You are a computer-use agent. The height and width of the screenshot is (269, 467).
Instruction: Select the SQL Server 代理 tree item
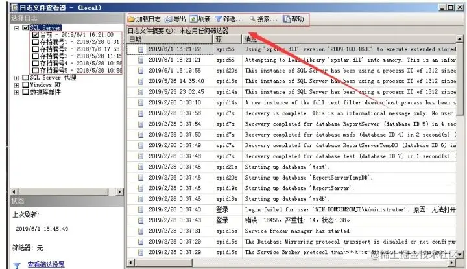[x=53, y=78]
